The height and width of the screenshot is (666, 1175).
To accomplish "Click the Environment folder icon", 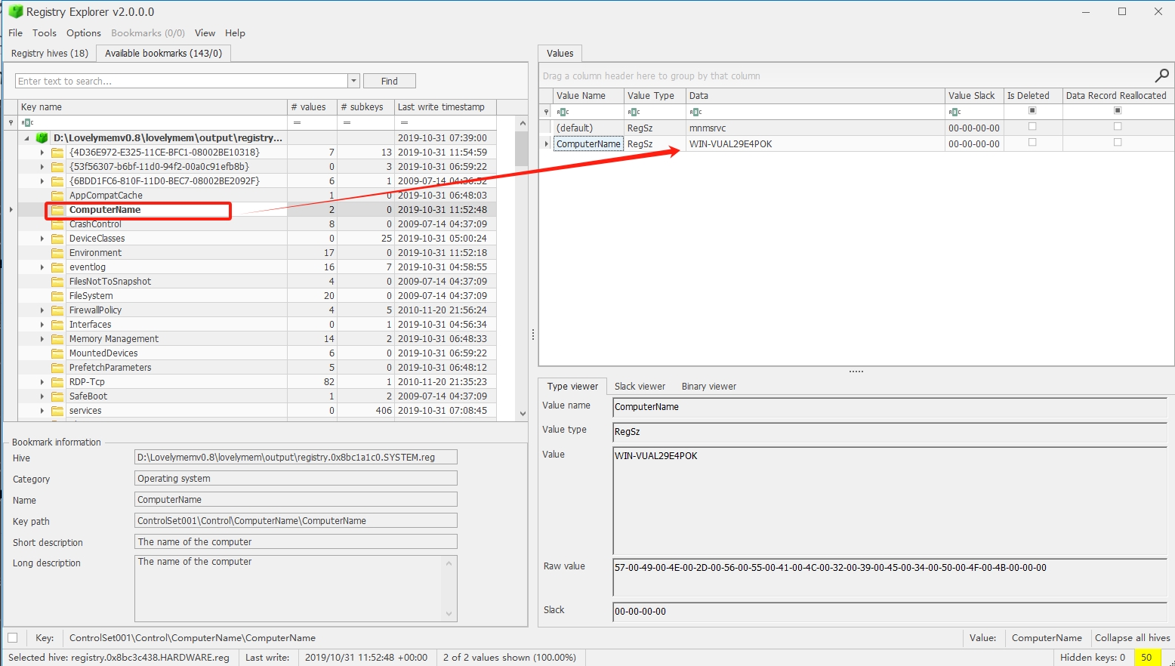I will click(x=57, y=253).
